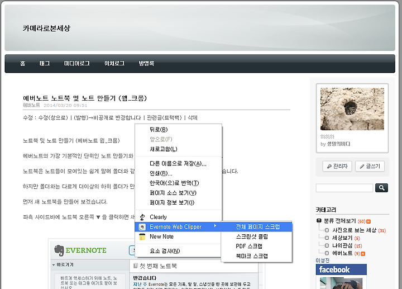402x289 pixels.
Task: Click the 에버노트 category label under post title
Action: click(x=31, y=105)
